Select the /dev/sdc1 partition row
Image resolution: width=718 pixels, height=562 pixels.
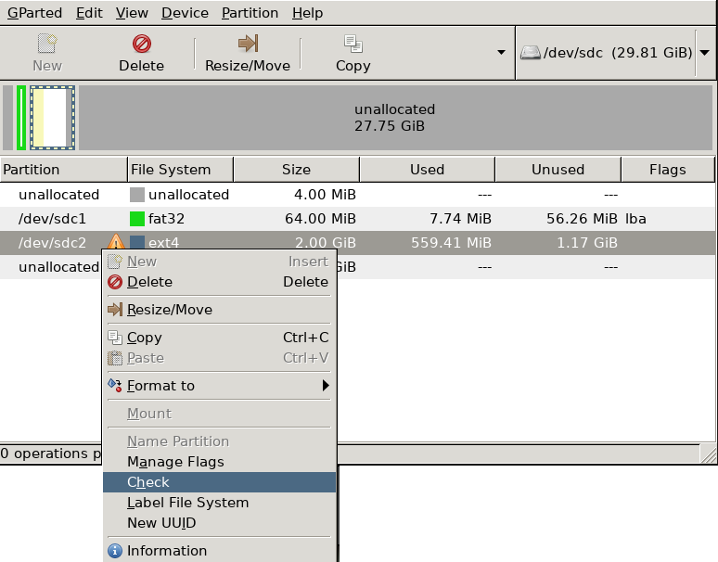click(x=357, y=219)
